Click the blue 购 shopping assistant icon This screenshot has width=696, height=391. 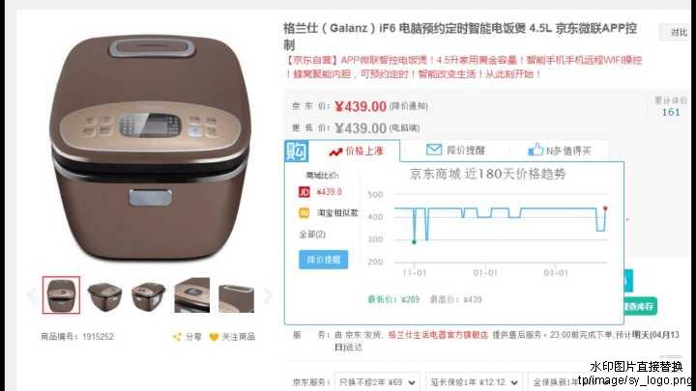click(296, 151)
